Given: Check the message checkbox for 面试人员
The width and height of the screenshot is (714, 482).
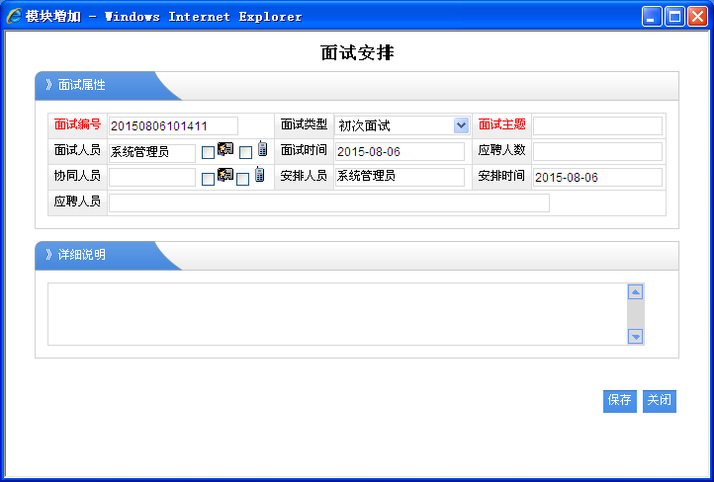Looking at the screenshot, I should pos(208,153).
